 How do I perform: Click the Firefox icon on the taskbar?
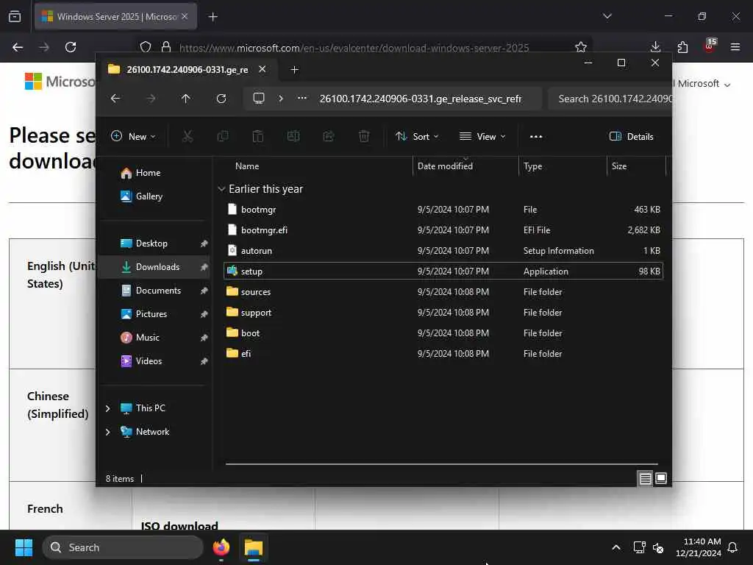coord(221,547)
